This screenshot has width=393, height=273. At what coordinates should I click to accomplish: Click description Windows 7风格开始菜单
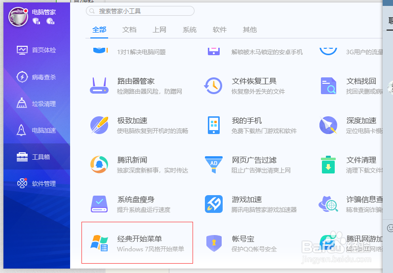pyautogui.click(x=151, y=249)
